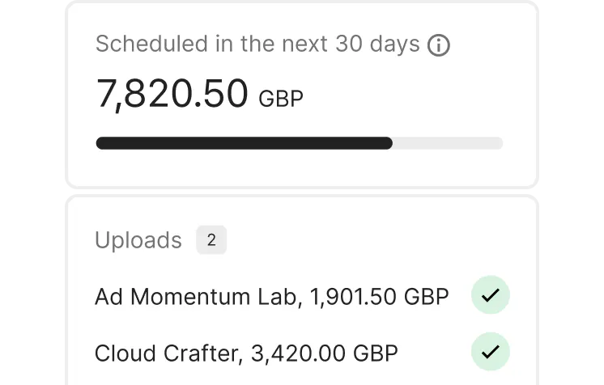Image resolution: width=604 pixels, height=385 pixels.
Task: Click the green checkmark for Cloud Crafter
Action: pyautogui.click(x=490, y=352)
